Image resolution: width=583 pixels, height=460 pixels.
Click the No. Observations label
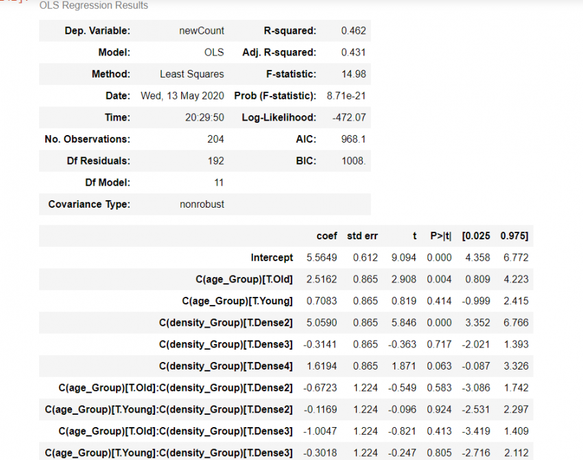[87, 139]
